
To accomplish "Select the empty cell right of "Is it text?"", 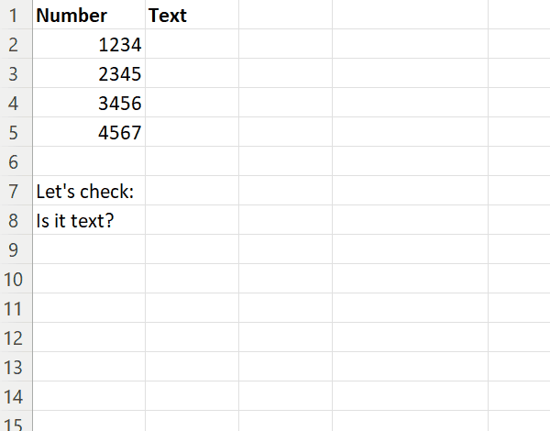I will click(191, 220).
